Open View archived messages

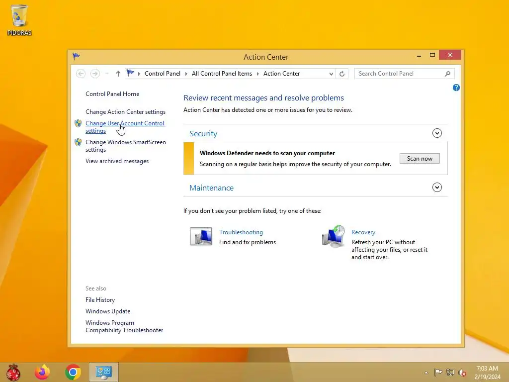[117, 161]
